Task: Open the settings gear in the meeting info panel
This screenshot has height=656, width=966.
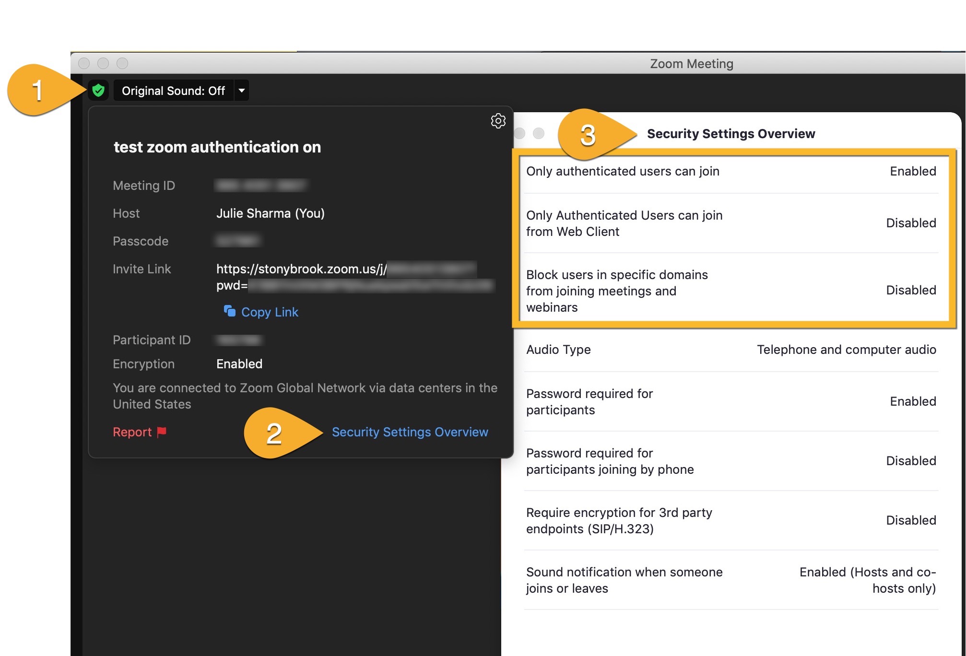Action: [498, 121]
